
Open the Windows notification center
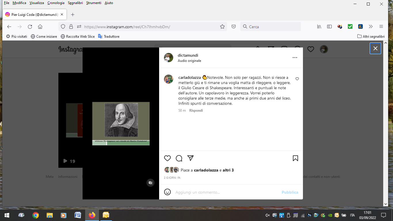(383, 215)
